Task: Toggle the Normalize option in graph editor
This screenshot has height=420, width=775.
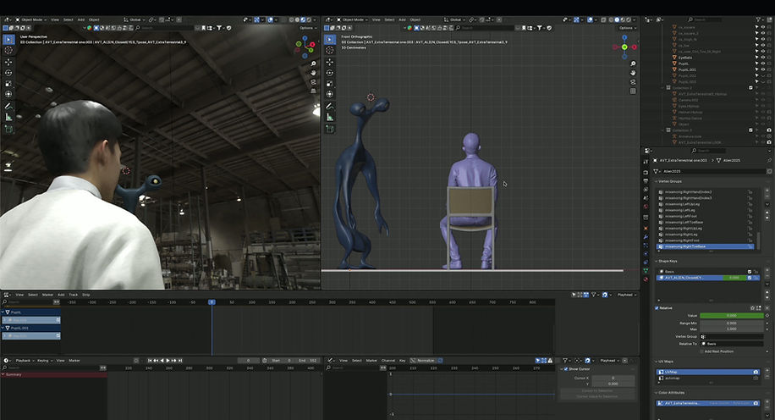Action: (425, 360)
